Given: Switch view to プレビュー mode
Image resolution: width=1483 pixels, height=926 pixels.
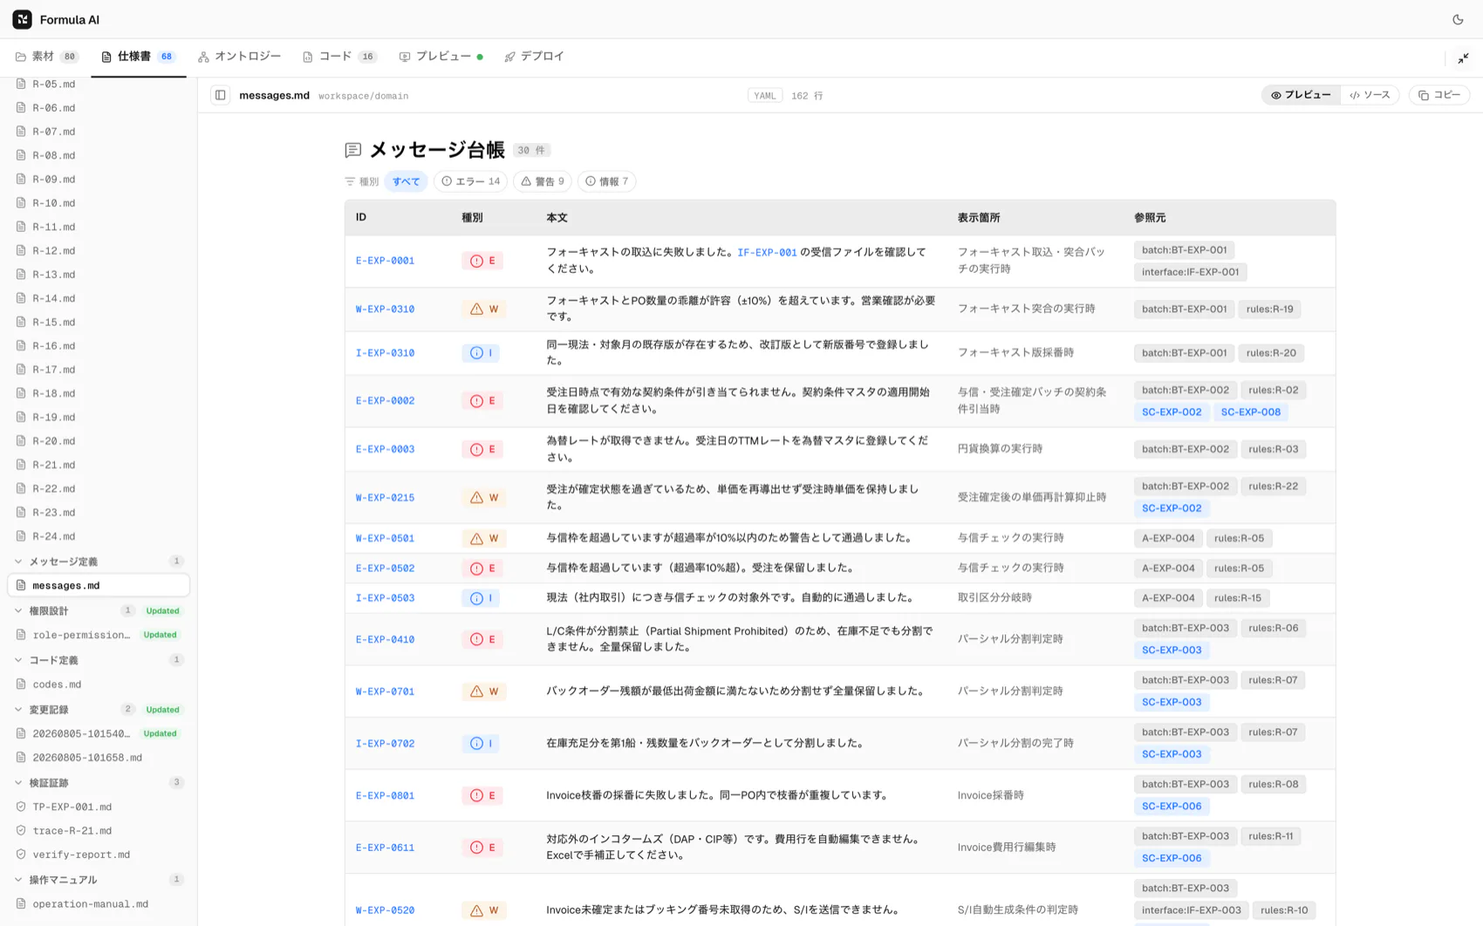Looking at the screenshot, I should point(1301,95).
